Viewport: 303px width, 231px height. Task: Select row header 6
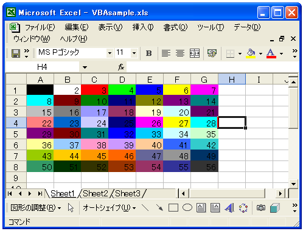pyautogui.click(x=16, y=145)
